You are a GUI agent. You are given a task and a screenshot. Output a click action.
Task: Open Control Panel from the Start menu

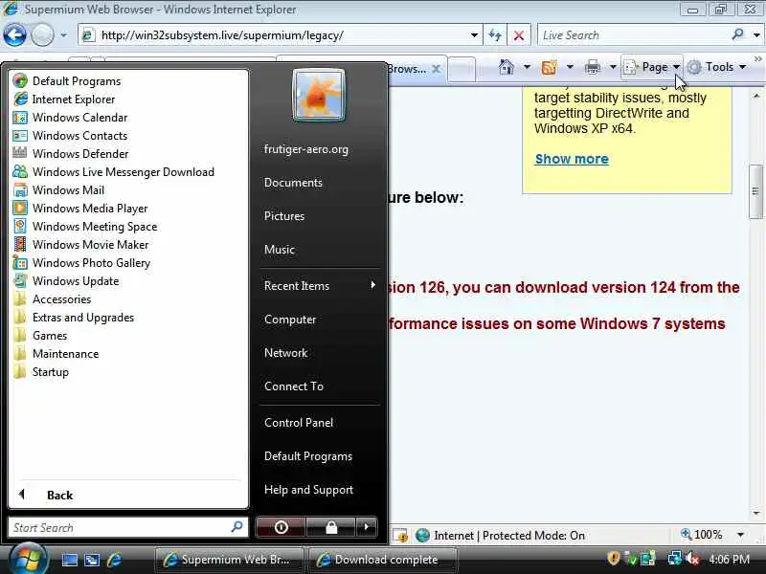[299, 423]
